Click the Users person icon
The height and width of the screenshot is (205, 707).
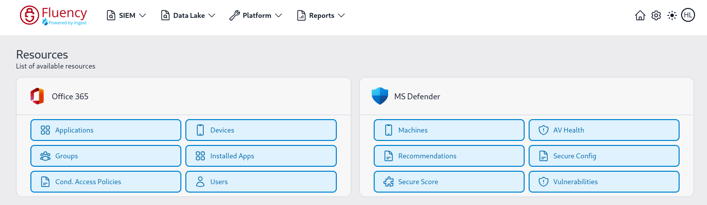click(200, 182)
